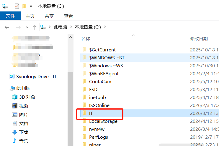Go back using the left arrow
Viewport: 219px width, 146px height.
[x=7, y=27]
